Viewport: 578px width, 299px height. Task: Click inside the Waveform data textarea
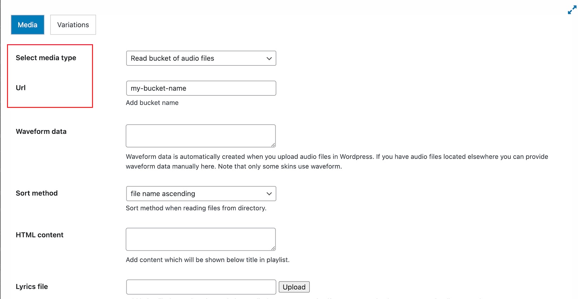[200, 136]
